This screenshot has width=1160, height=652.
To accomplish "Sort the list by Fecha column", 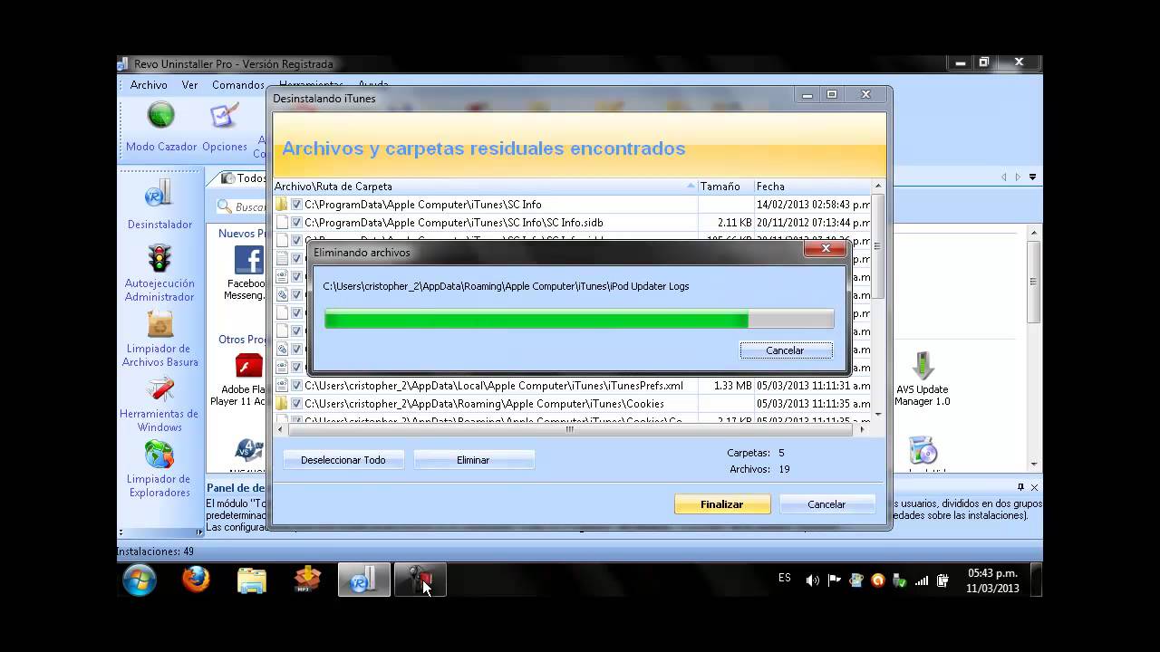I will click(x=812, y=187).
